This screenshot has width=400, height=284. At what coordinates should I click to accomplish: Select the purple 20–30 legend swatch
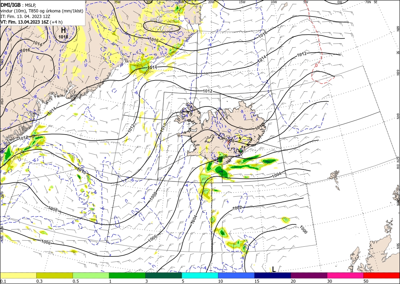(x=309, y=275)
